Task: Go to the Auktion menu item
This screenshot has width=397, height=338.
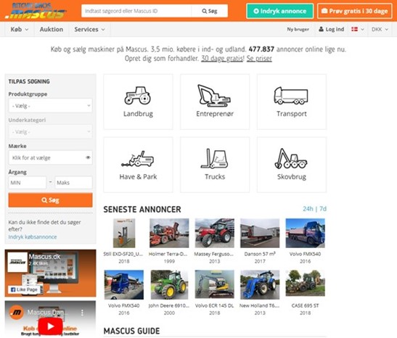Action: pyautogui.click(x=52, y=29)
